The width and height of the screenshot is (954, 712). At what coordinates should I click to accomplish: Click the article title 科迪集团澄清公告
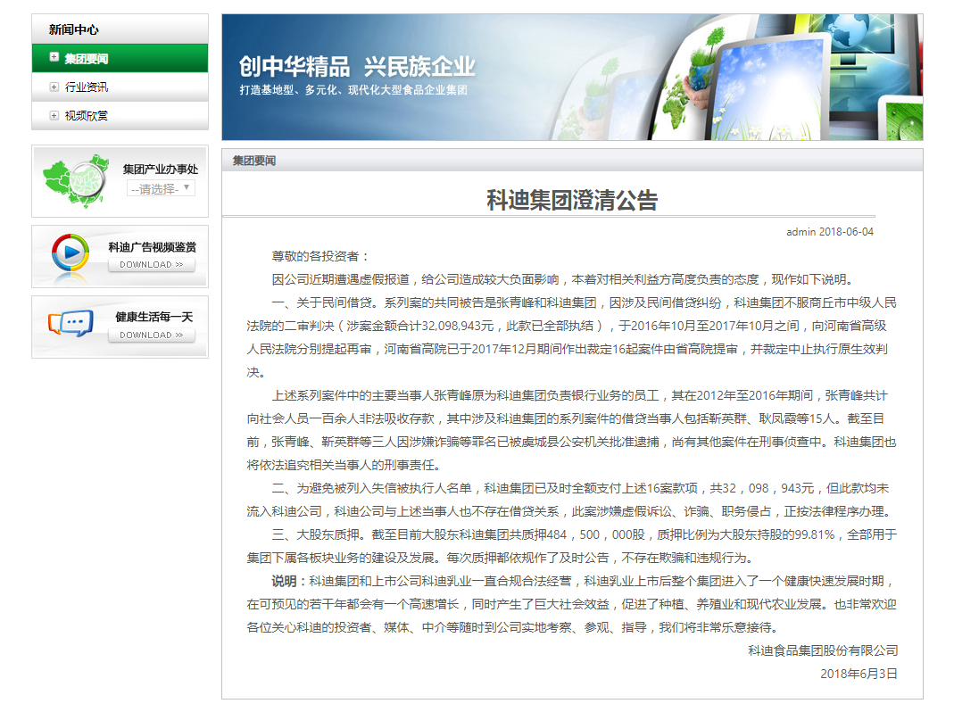[572, 200]
